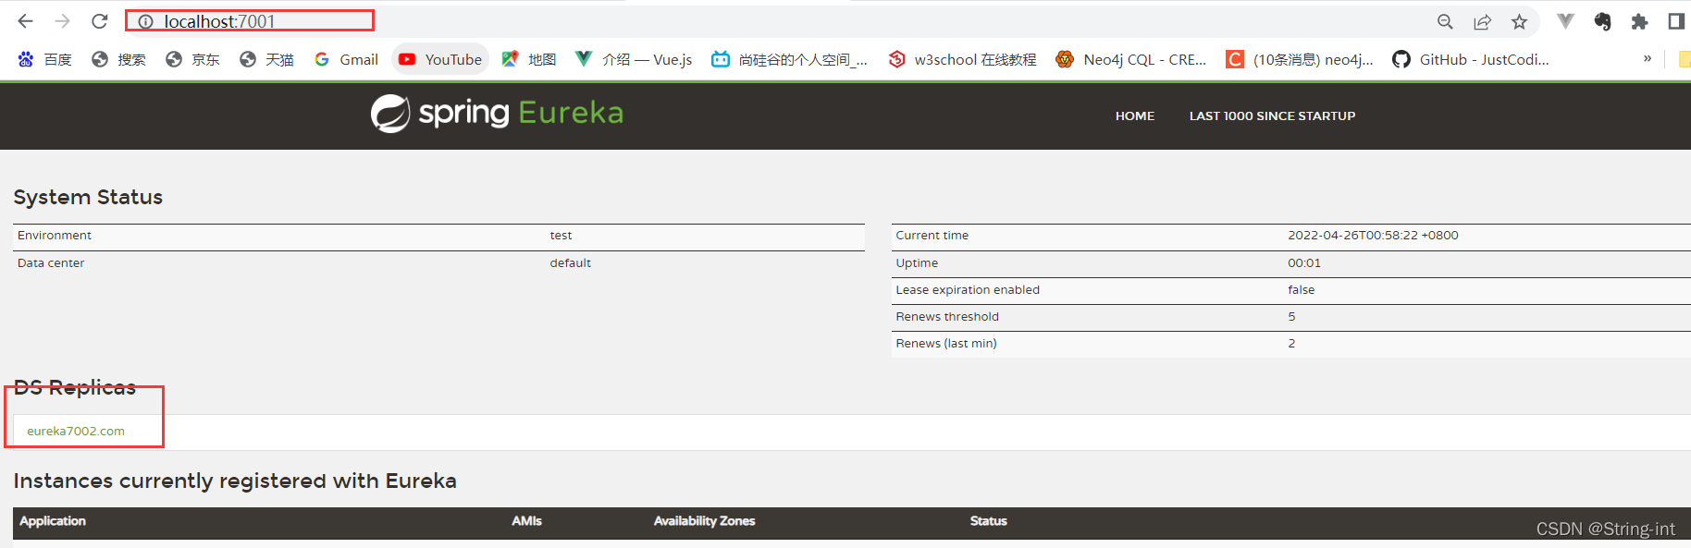
Task: Open the Vue devtools extension icon
Action: [x=1565, y=21]
